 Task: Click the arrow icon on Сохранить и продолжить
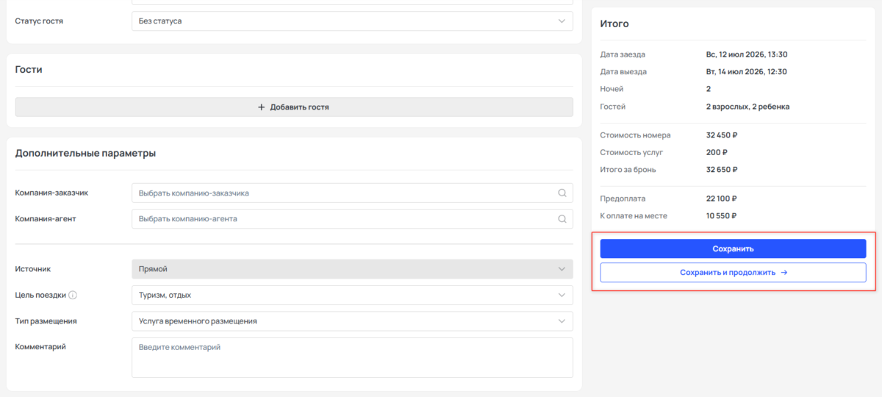784,273
